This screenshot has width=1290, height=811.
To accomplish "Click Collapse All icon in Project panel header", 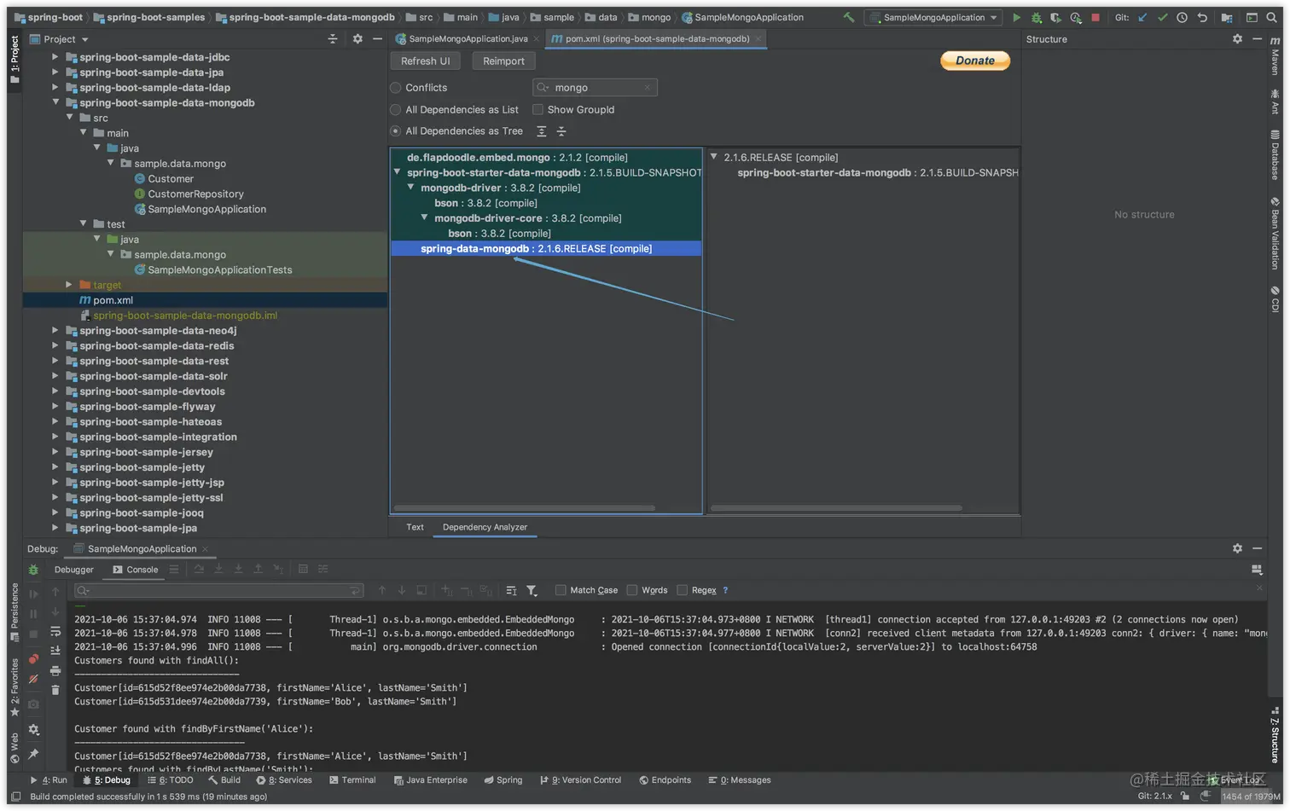I will (x=333, y=39).
